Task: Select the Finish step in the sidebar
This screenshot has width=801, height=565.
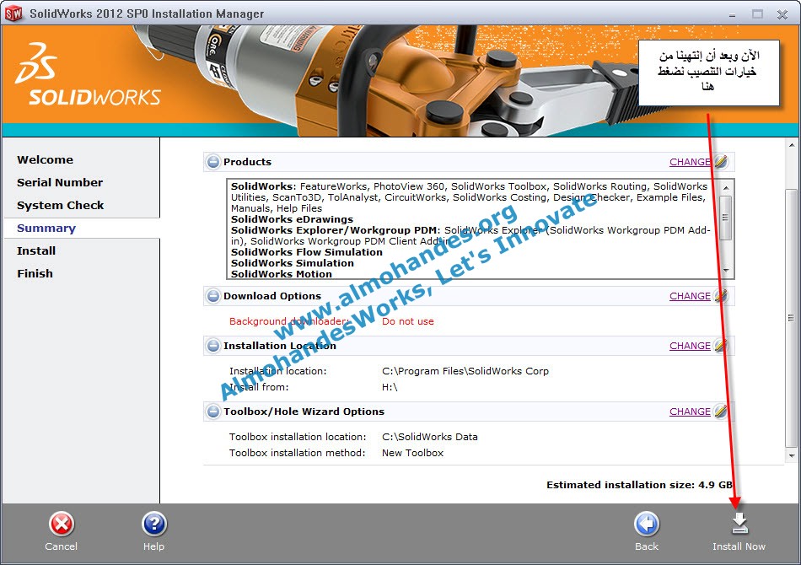Action: point(35,273)
